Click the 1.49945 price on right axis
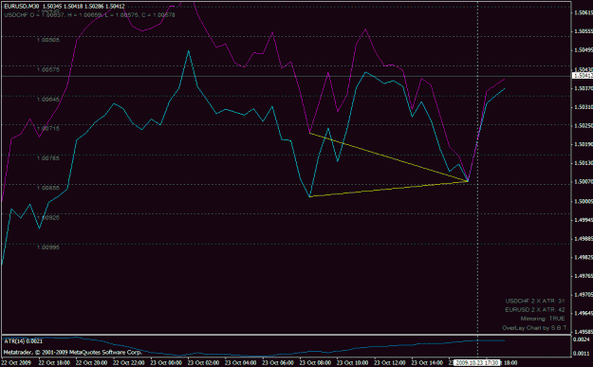The height and width of the screenshot is (367, 593). click(584, 220)
